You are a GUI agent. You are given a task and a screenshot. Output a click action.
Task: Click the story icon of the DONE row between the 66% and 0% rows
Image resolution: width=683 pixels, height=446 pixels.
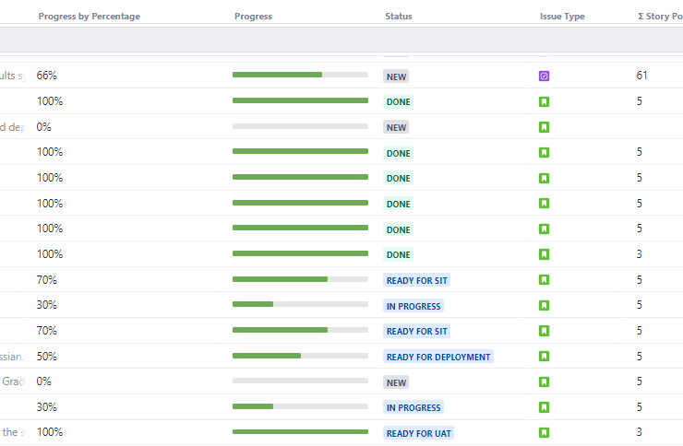coord(544,101)
